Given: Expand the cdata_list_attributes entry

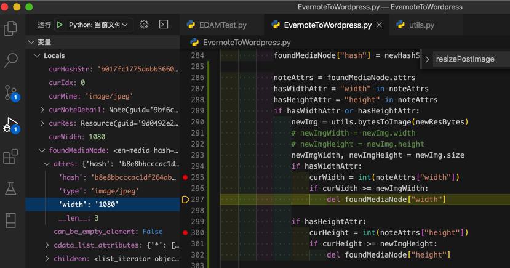Looking at the screenshot, I should pos(47,245).
